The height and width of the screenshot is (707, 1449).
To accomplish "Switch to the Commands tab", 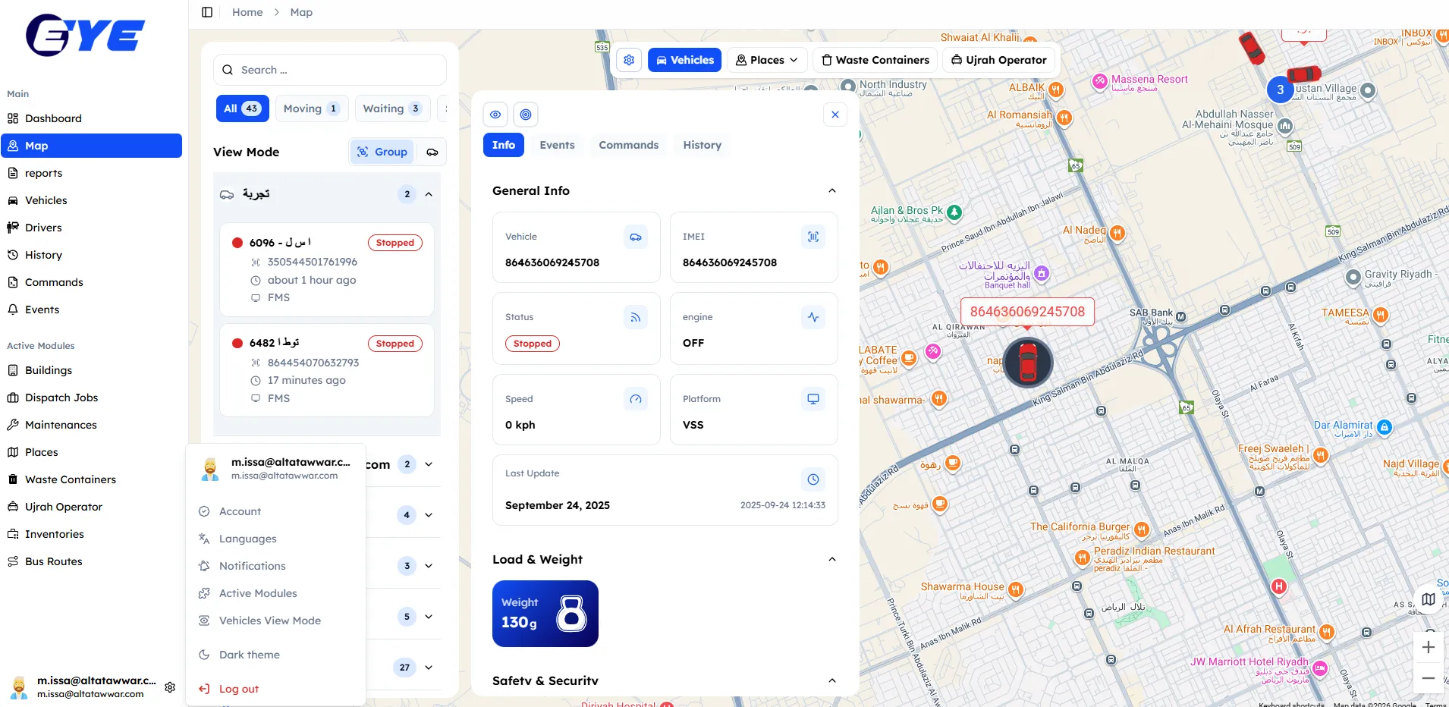I will pos(628,145).
